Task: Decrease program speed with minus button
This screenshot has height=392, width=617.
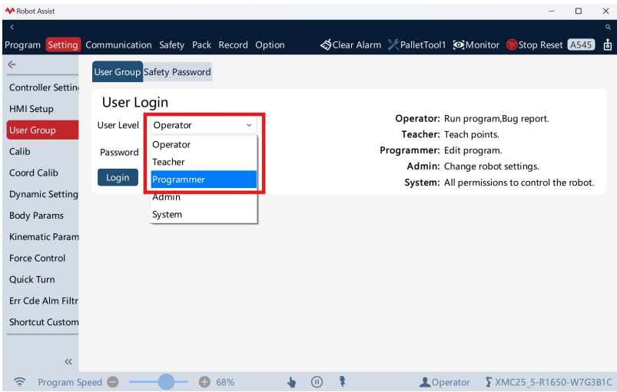Action: pos(113,382)
